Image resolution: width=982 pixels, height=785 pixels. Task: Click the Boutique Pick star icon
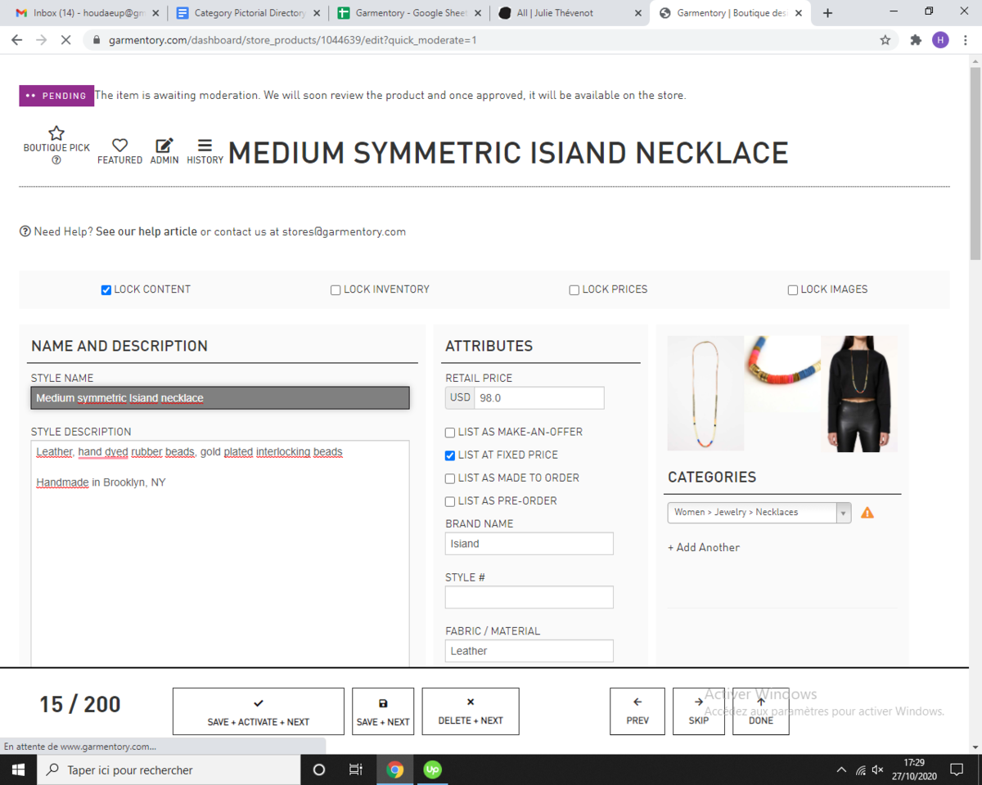click(x=56, y=133)
